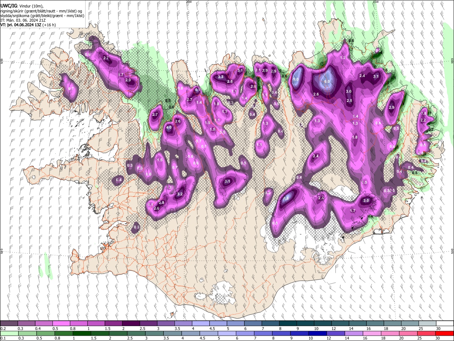The height and width of the screenshot is (341, 454).
Task: Select the 0.5 green swatch in lower legend row
Action: point(46,333)
